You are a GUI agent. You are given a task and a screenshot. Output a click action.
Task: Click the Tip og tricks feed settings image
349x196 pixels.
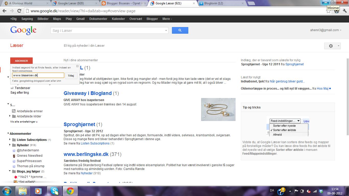tap(288, 126)
